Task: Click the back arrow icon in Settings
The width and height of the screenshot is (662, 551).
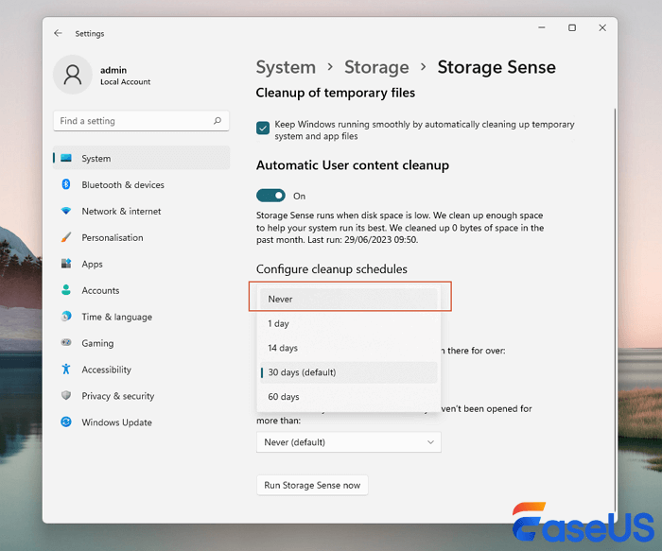Action: (x=59, y=33)
